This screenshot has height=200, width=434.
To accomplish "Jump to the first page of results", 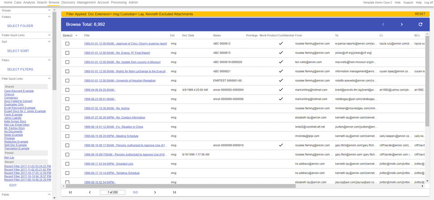I will click(x=71, y=192).
